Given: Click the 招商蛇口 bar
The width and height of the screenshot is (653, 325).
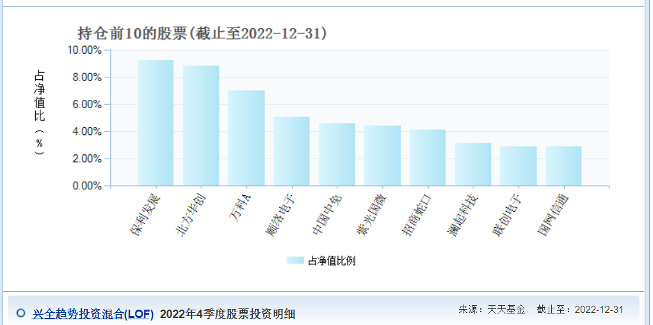Looking at the screenshot, I should click(x=428, y=157).
